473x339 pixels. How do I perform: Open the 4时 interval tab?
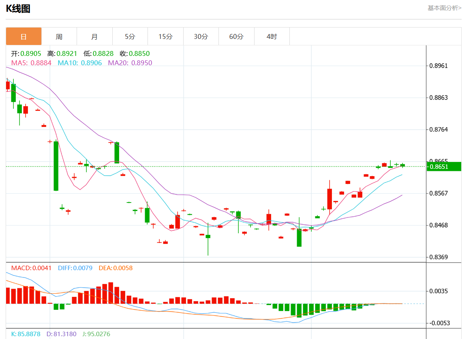tap(272, 36)
